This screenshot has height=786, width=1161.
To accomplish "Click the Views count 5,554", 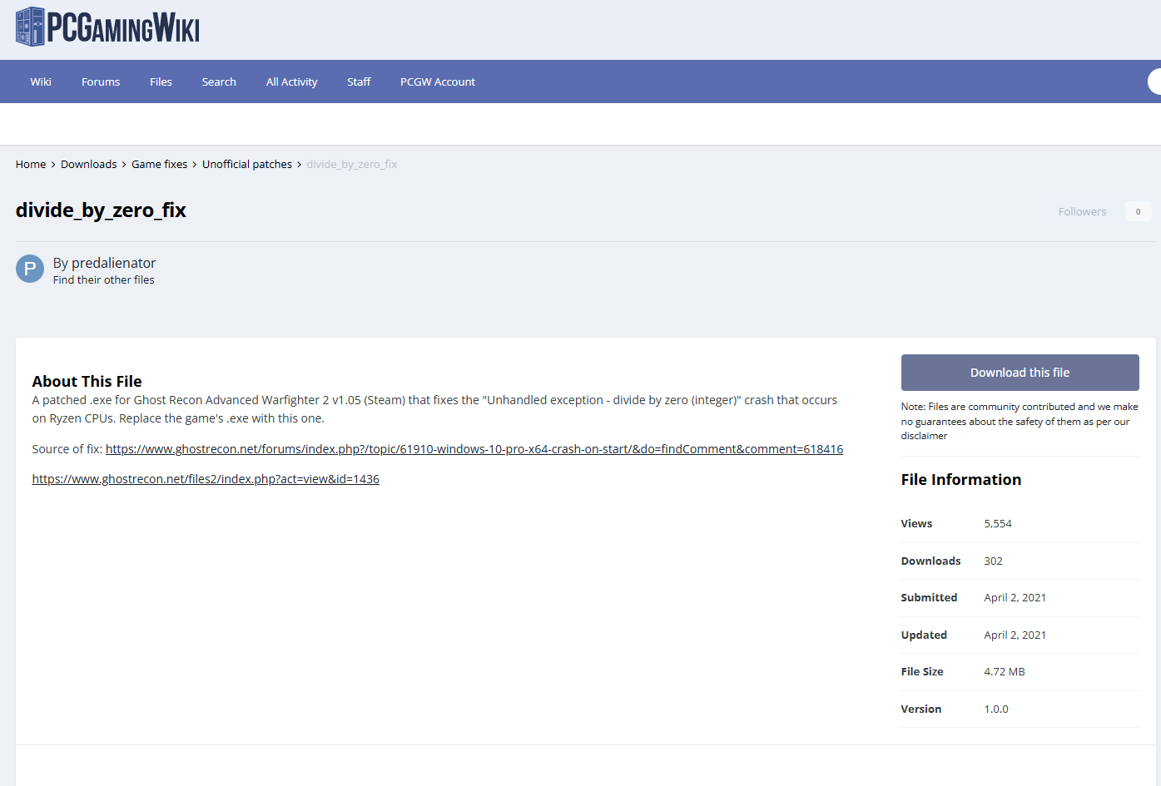I will coord(998,524).
